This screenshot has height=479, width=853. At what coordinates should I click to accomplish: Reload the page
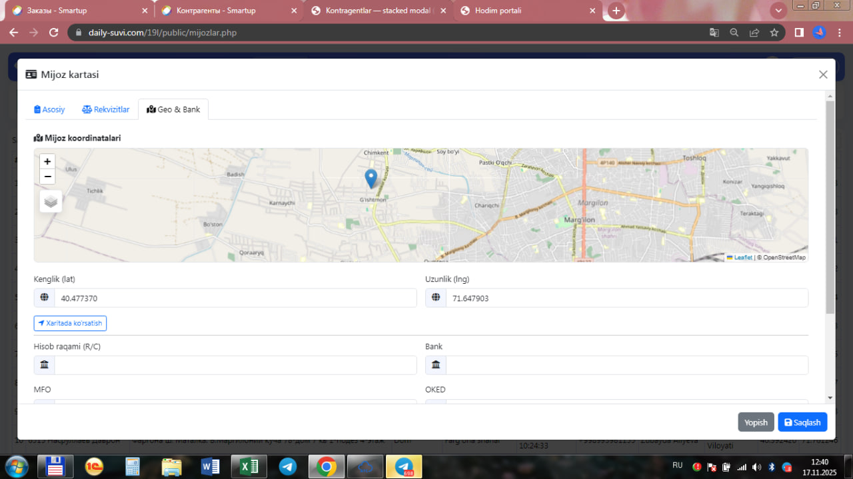55,32
